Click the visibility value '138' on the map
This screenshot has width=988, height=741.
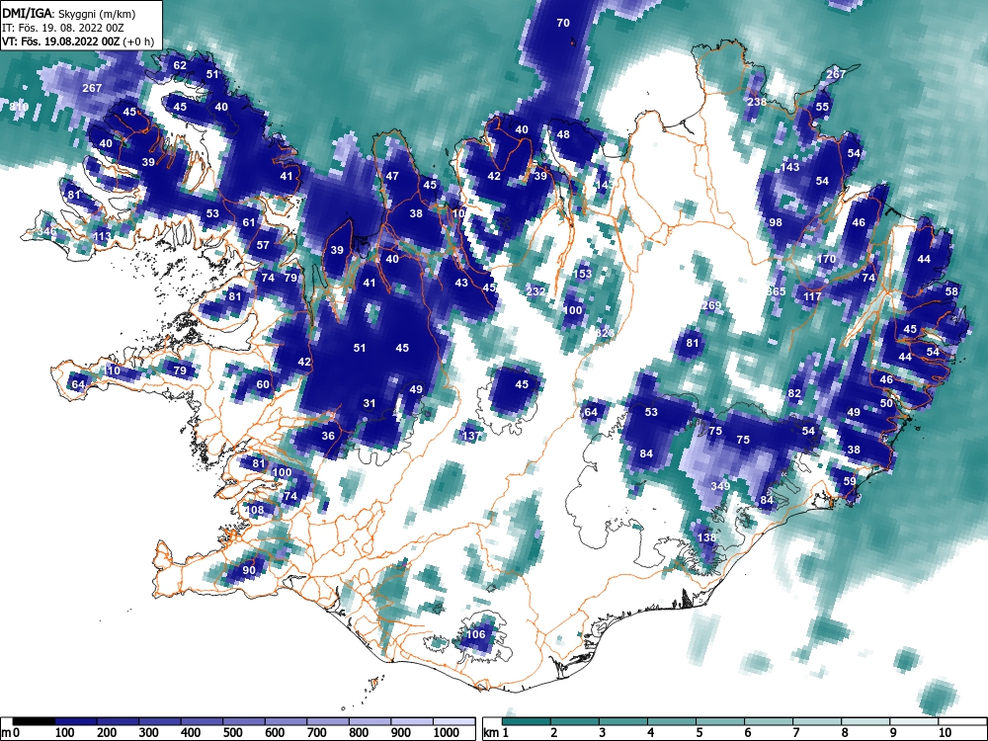pyautogui.click(x=707, y=537)
